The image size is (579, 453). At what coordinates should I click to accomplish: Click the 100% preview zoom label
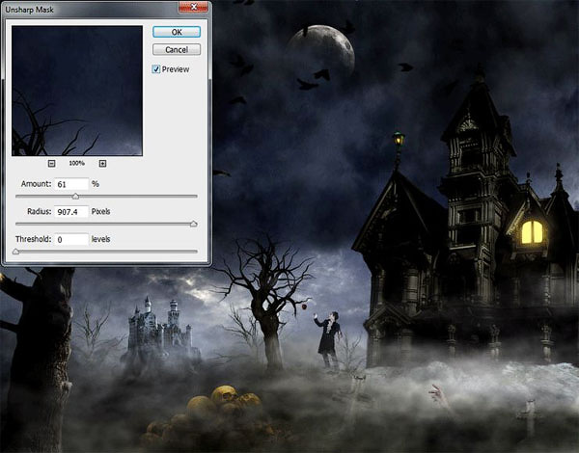[77, 163]
